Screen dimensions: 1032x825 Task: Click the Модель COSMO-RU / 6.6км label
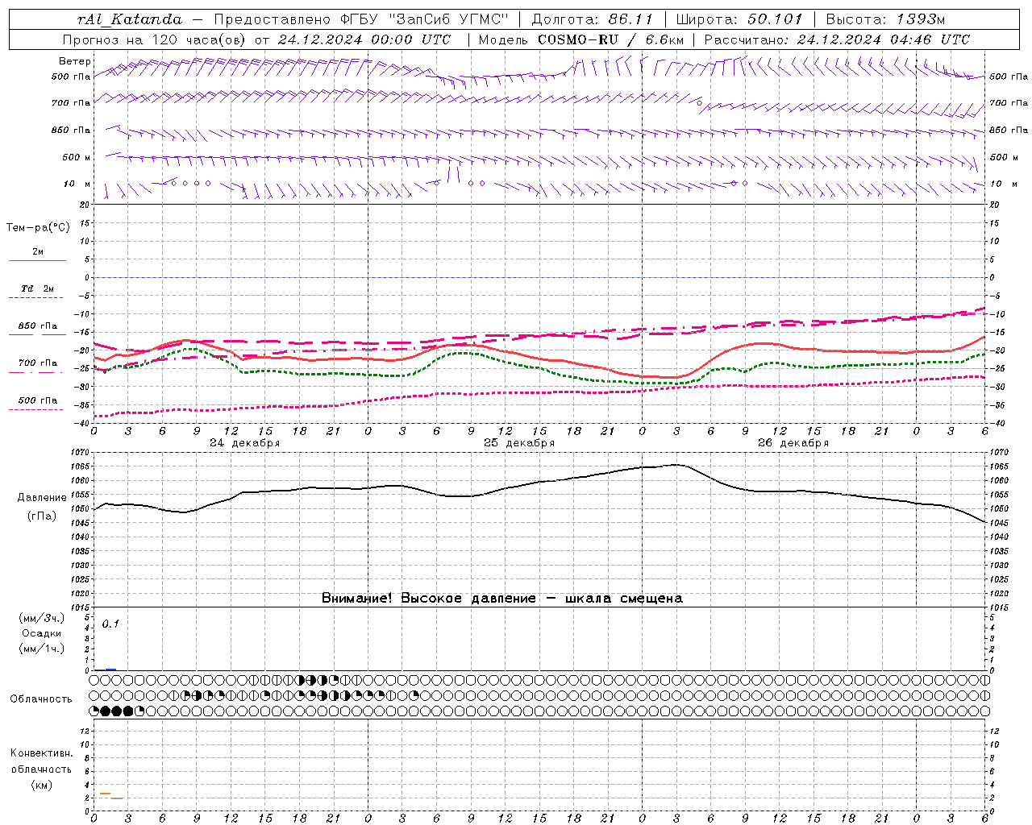tap(580, 39)
